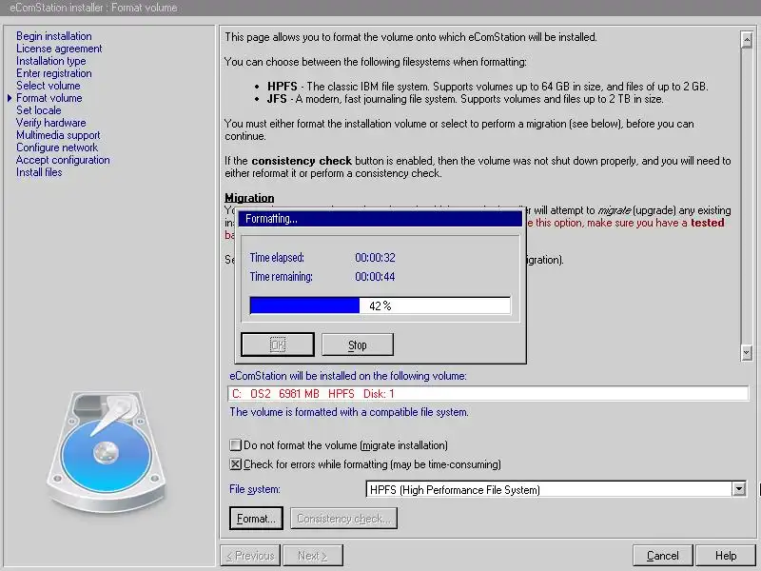Select Installation type step
The image size is (761, 571).
51,61
